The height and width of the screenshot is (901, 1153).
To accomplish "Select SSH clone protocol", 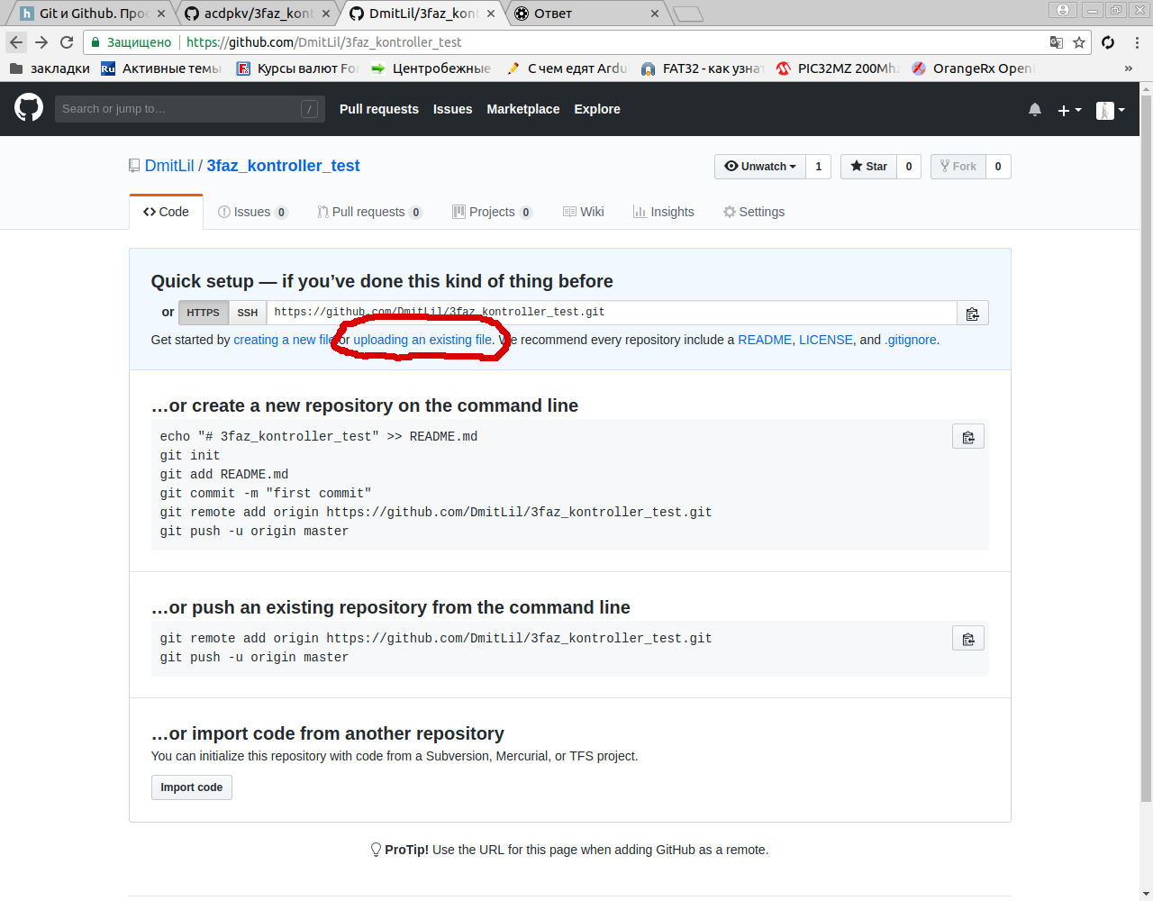I will 247,313.
